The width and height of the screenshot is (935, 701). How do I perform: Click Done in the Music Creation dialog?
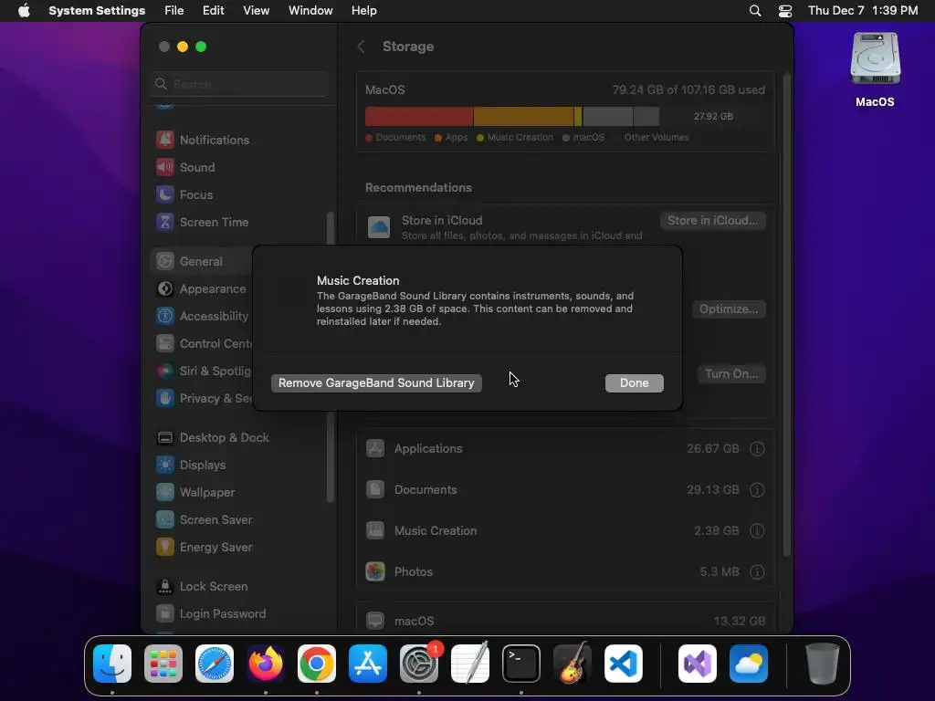634,382
